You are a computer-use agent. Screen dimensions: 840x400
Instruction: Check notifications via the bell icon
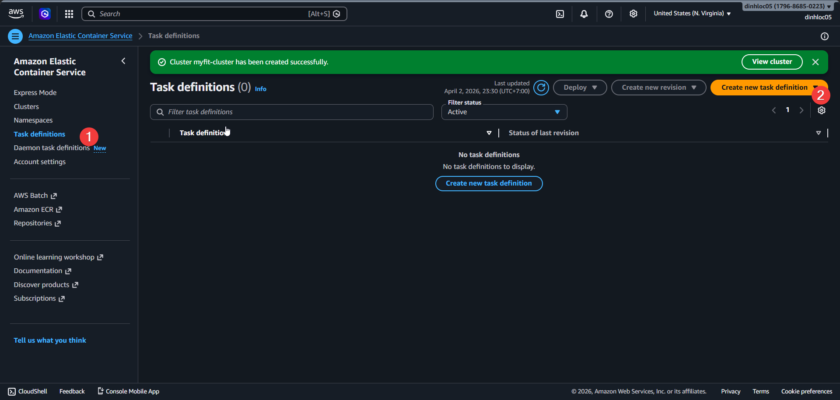(584, 14)
